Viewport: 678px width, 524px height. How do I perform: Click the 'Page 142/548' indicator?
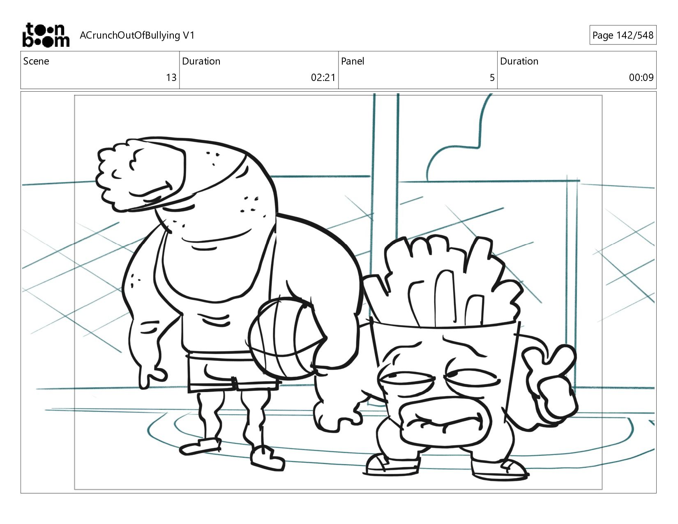point(623,35)
